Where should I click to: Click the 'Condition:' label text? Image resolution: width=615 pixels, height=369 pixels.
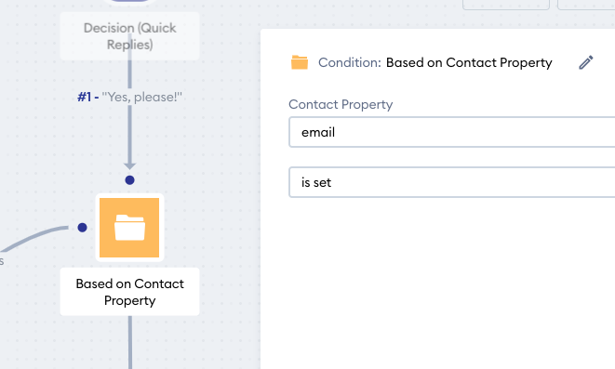tap(350, 62)
